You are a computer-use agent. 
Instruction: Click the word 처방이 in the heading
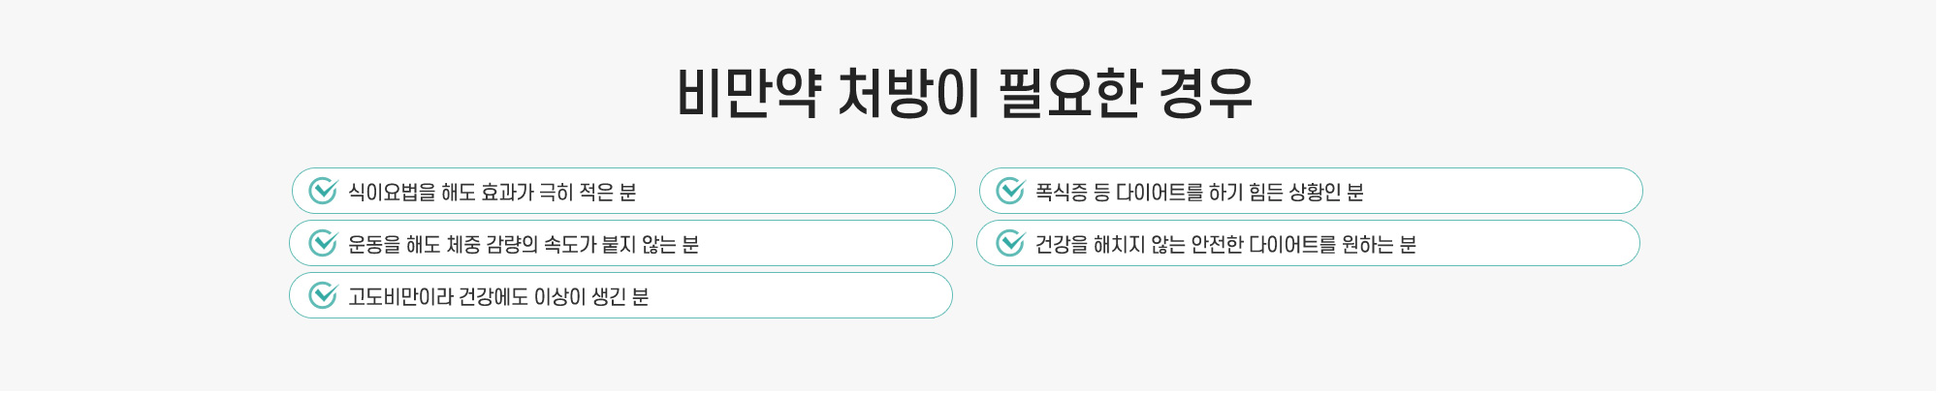coord(908,94)
